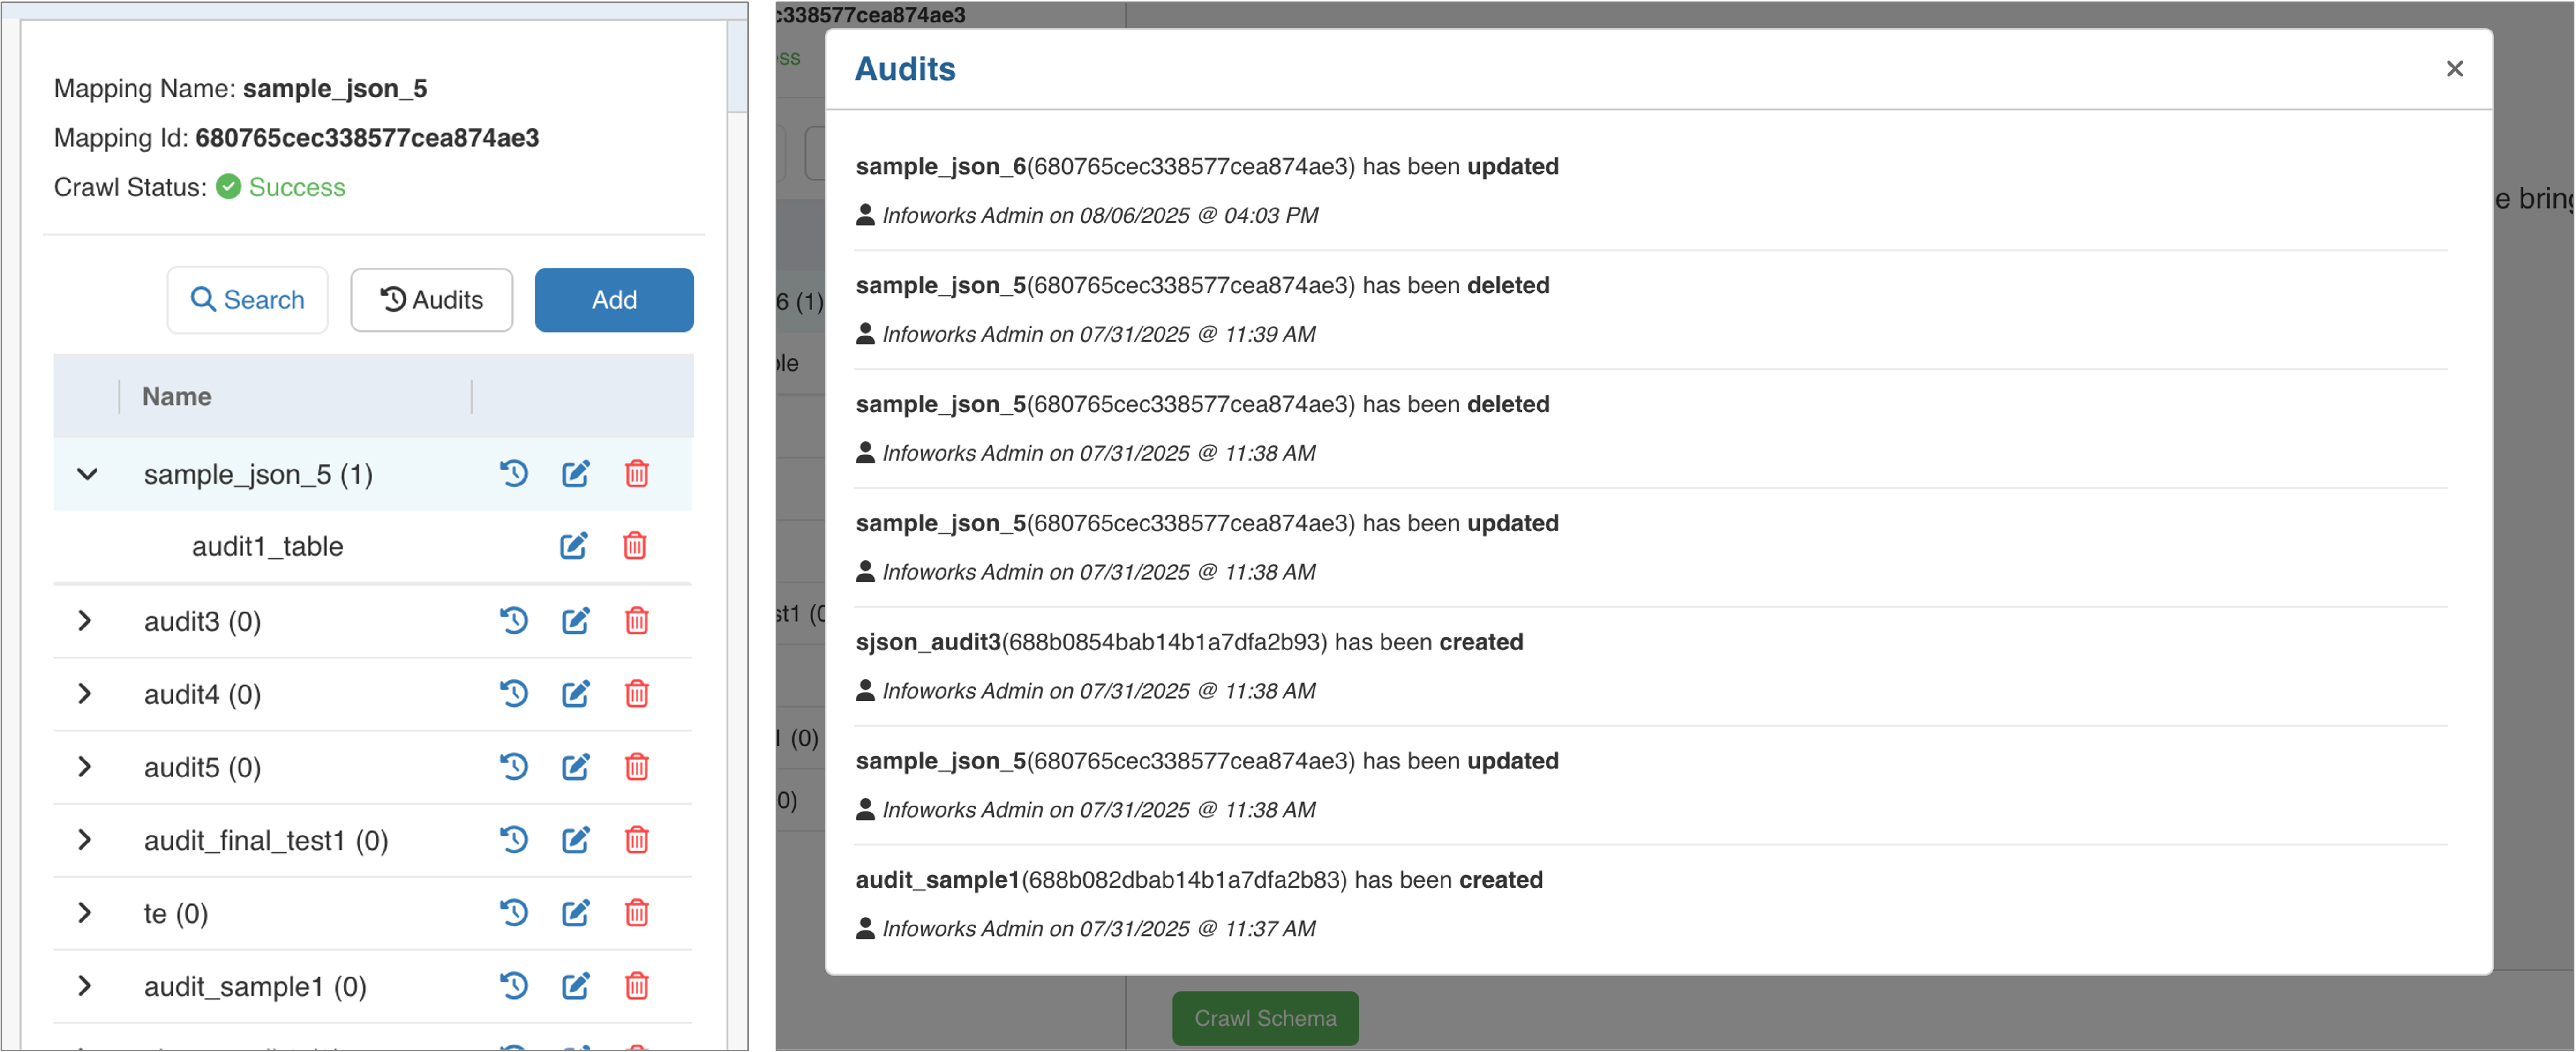
Task: View audit history for audit4
Action: (x=514, y=693)
